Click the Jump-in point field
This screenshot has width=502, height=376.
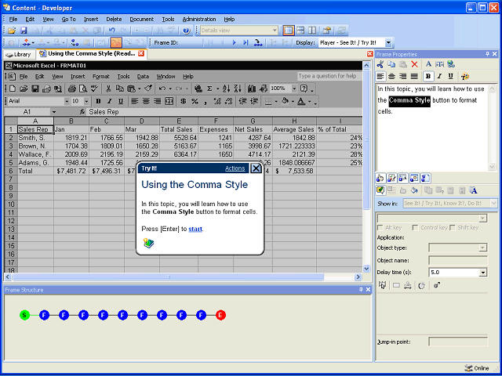tap(458, 342)
